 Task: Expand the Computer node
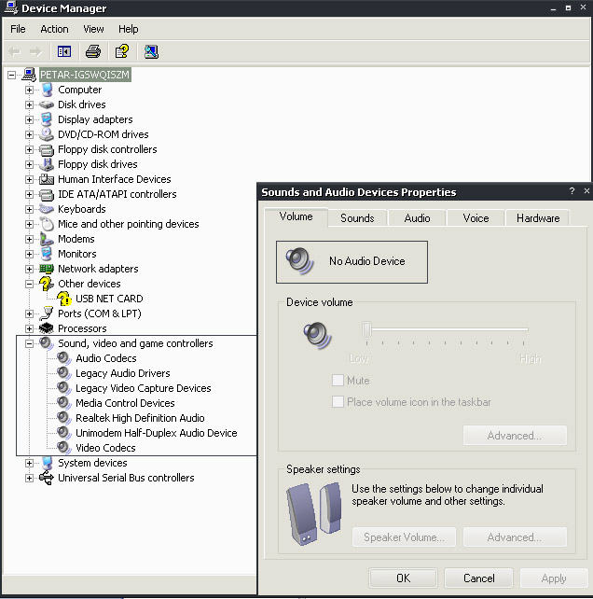point(29,90)
